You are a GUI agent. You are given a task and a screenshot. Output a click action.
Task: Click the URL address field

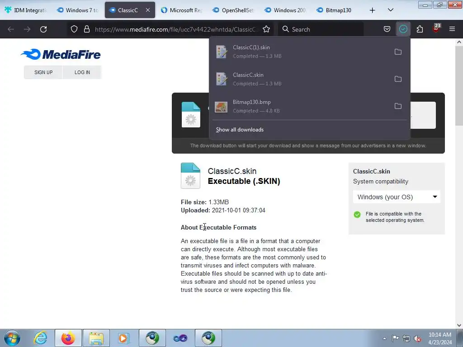(176, 29)
